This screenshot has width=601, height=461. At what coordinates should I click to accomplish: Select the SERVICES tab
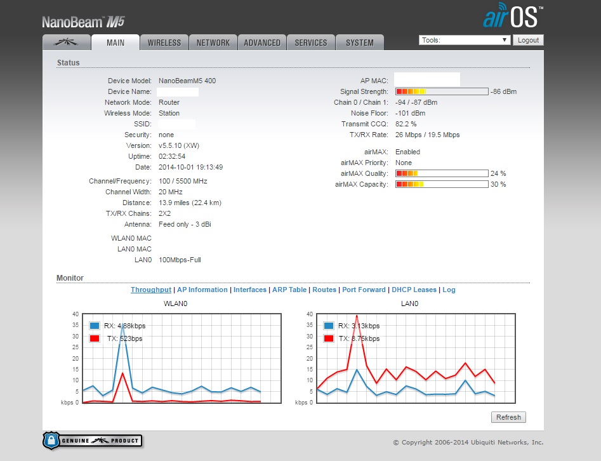(x=311, y=43)
